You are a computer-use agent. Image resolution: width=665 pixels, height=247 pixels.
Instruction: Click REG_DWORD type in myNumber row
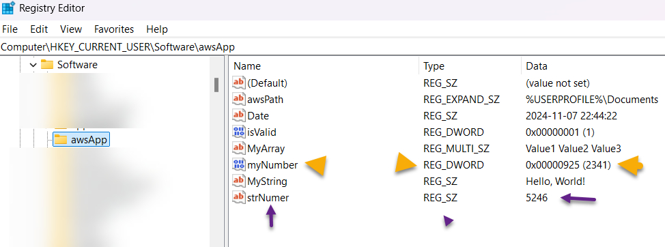[x=453, y=165]
